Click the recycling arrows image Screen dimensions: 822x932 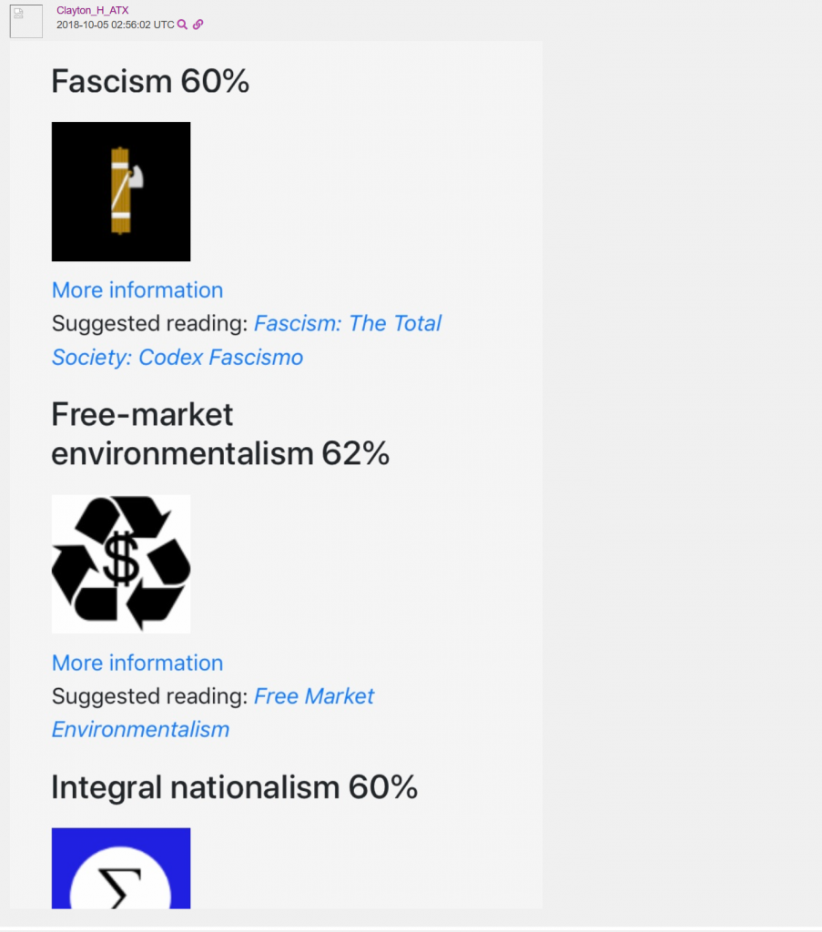[121, 563]
